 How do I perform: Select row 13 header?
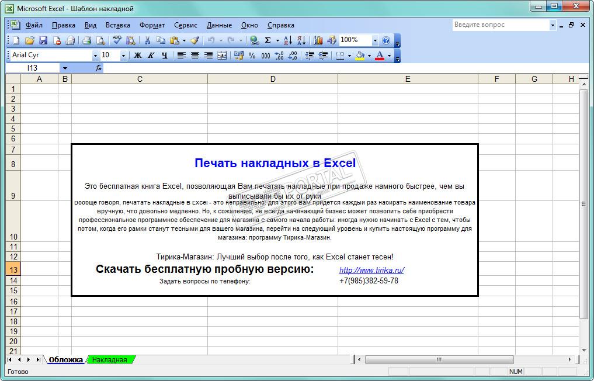point(13,270)
